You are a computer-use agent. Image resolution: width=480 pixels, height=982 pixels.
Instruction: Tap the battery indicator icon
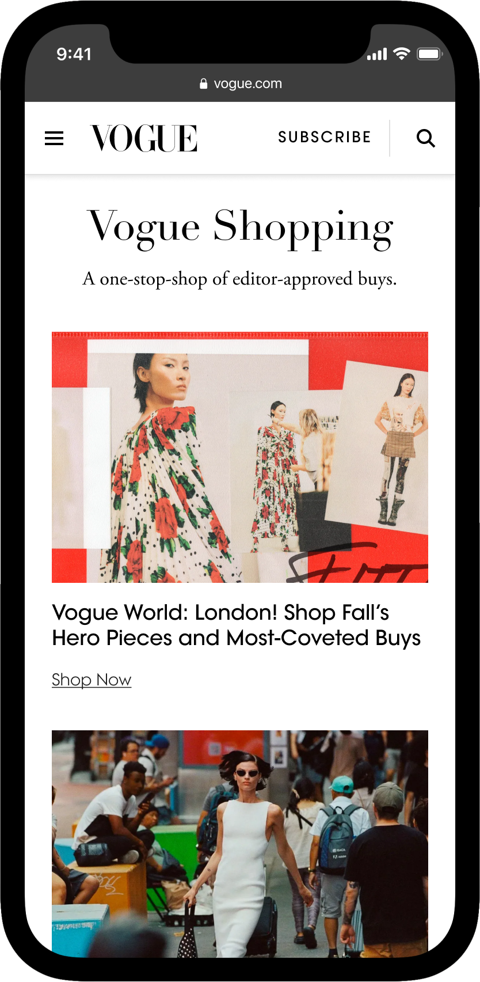429,54
